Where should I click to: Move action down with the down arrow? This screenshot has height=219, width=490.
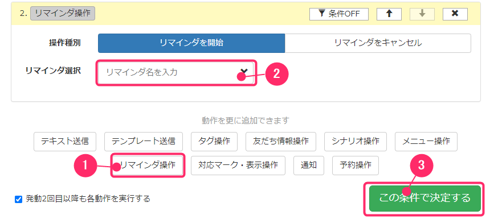coord(422,14)
